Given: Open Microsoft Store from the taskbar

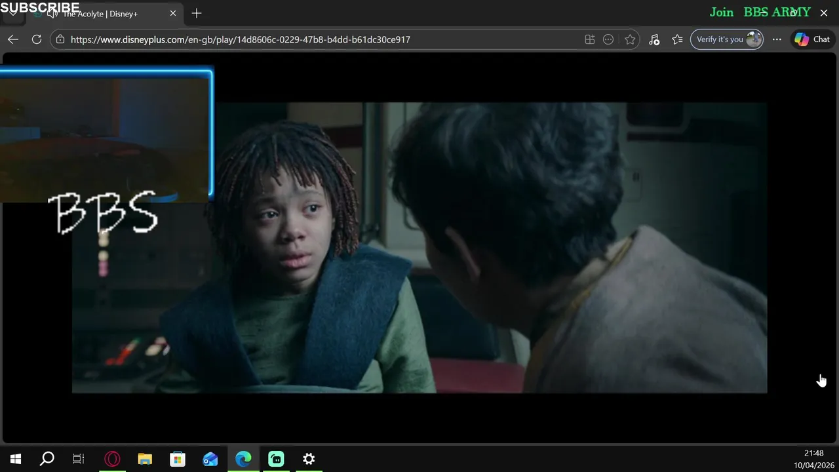Looking at the screenshot, I should [x=178, y=460].
